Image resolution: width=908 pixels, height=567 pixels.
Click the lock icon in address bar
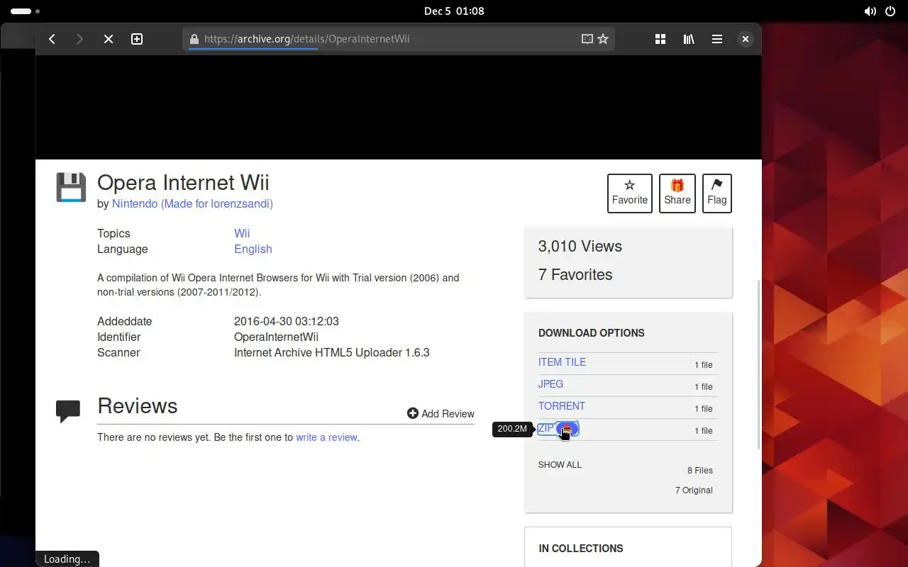pos(194,39)
